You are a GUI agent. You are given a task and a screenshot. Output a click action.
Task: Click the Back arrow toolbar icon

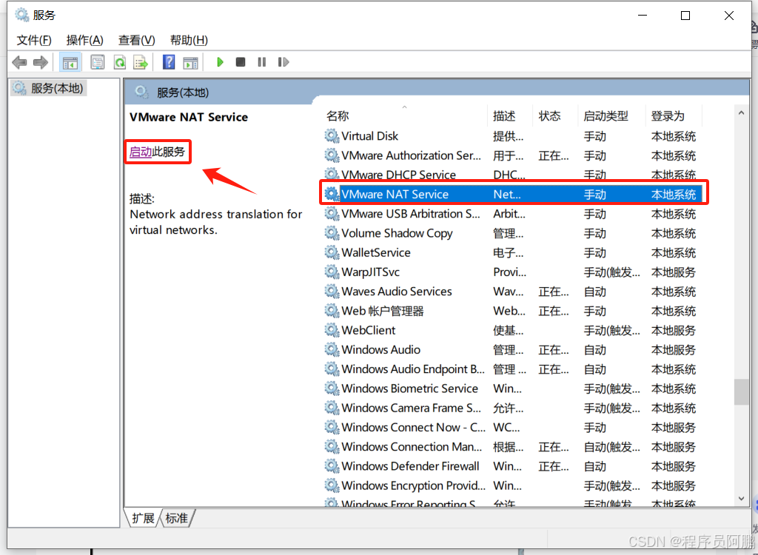[19, 62]
